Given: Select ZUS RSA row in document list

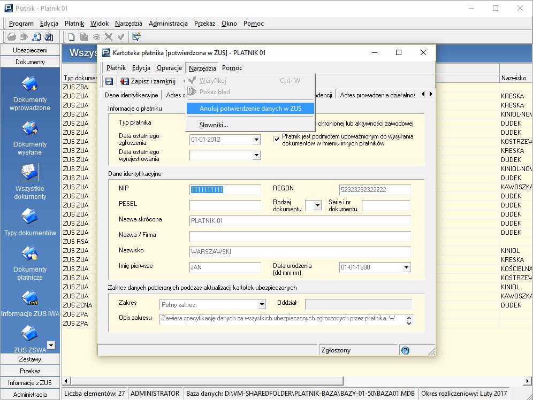Looking at the screenshot, I should (x=75, y=241).
